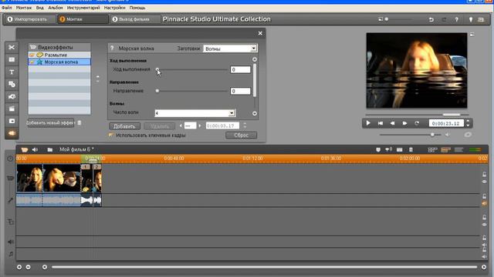
Task: Click the lightbulb tips icon
Action: coord(471,19)
